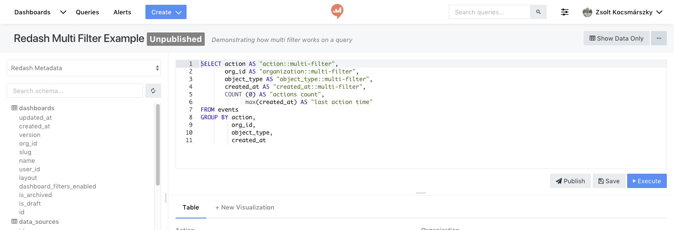Click the data_sources table icon

pos(14,222)
